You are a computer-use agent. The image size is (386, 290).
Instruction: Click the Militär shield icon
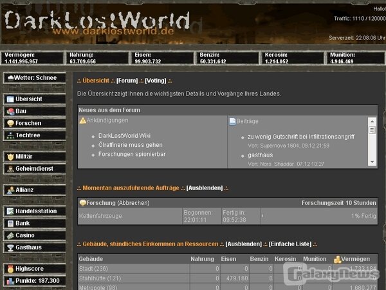pyautogui.click(x=10, y=157)
